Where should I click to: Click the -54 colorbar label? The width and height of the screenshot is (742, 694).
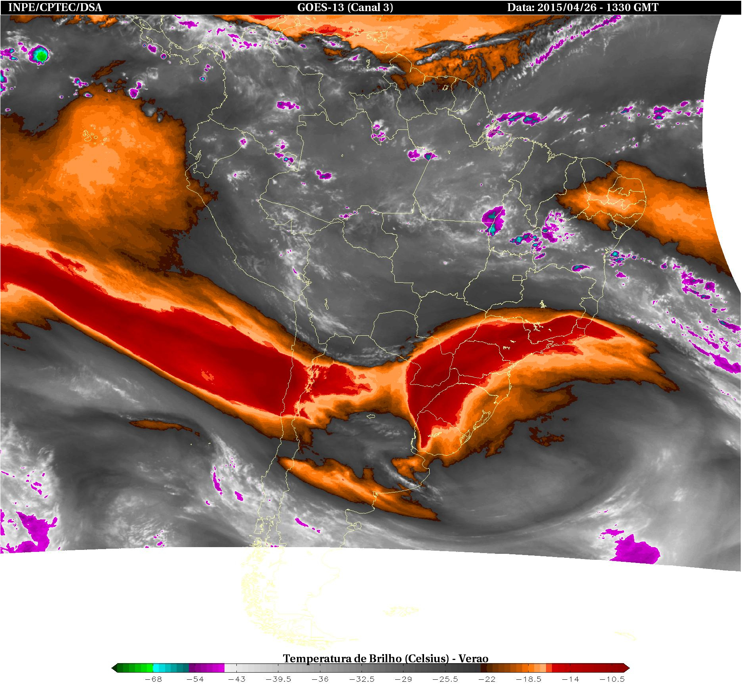(195, 679)
